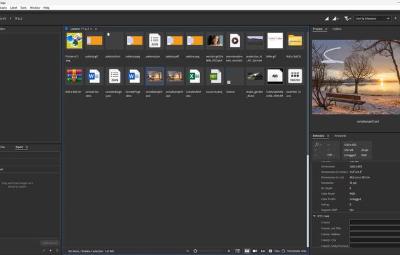Select the Saurav.txcproj Camtasia file
Image resolution: width=400 pixels, height=255 pixels.
point(215,76)
